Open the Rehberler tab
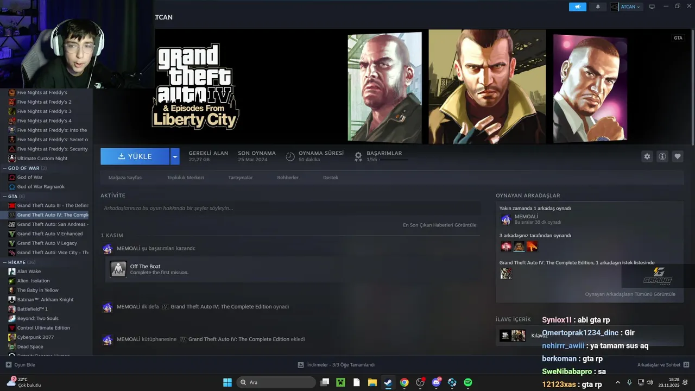This screenshot has width=695, height=391. [x=288, y=178]
